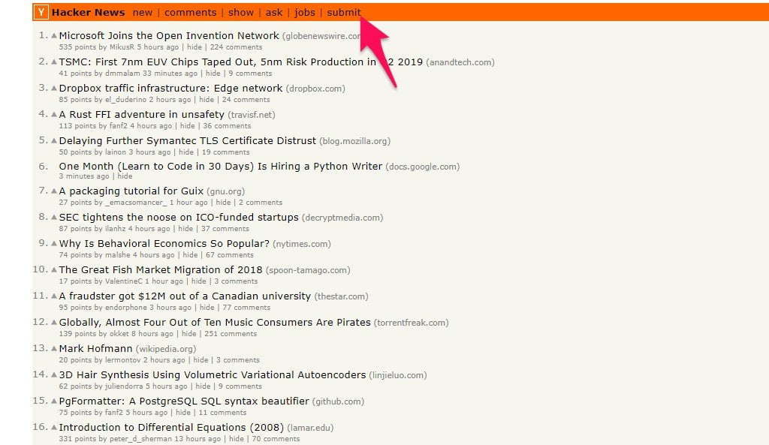769x445 pixels.
Task: Open A packaging tutorial for Guix
Action: [x=131, y=191]
